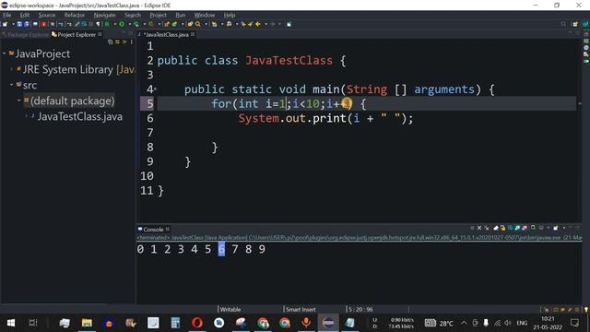Image resolution: width=590 pixels, height=332 pixels.
Task: Click the New file toolbar icon
Action: [x=5, y=24]
